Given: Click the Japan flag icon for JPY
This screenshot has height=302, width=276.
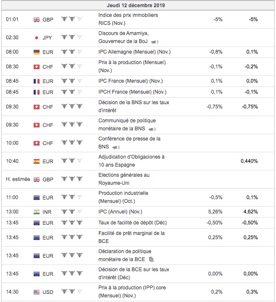Looking at the screenshot, I should click(x=37, y=38).
